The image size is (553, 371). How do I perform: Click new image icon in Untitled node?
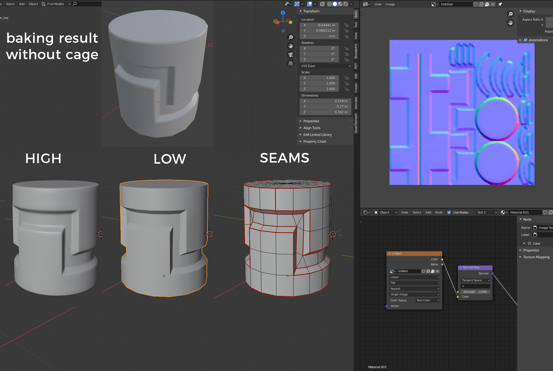[428, 271]
